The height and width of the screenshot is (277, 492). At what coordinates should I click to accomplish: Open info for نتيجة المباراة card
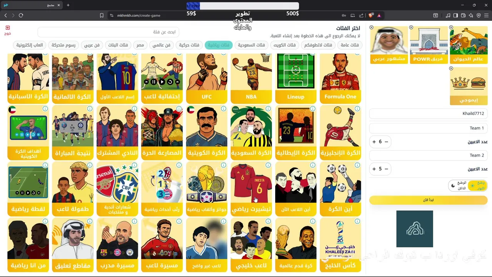coord(90,109)
